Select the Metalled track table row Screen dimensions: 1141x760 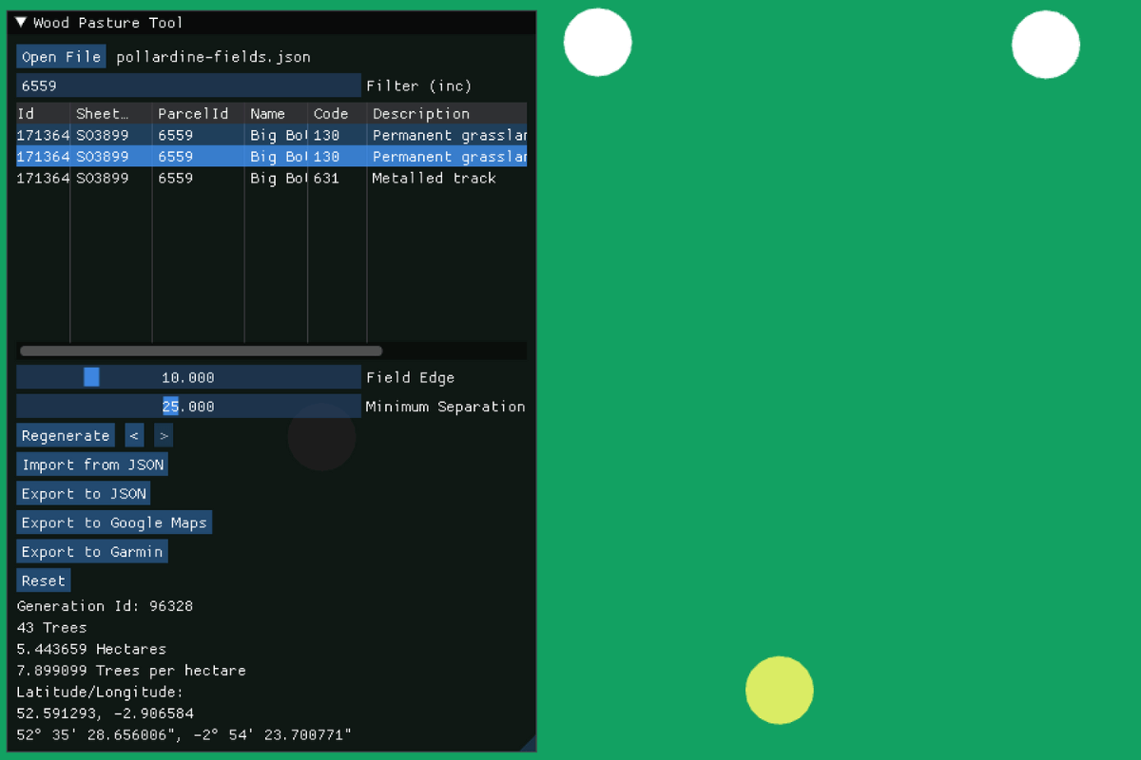click(x=271, y=179)
